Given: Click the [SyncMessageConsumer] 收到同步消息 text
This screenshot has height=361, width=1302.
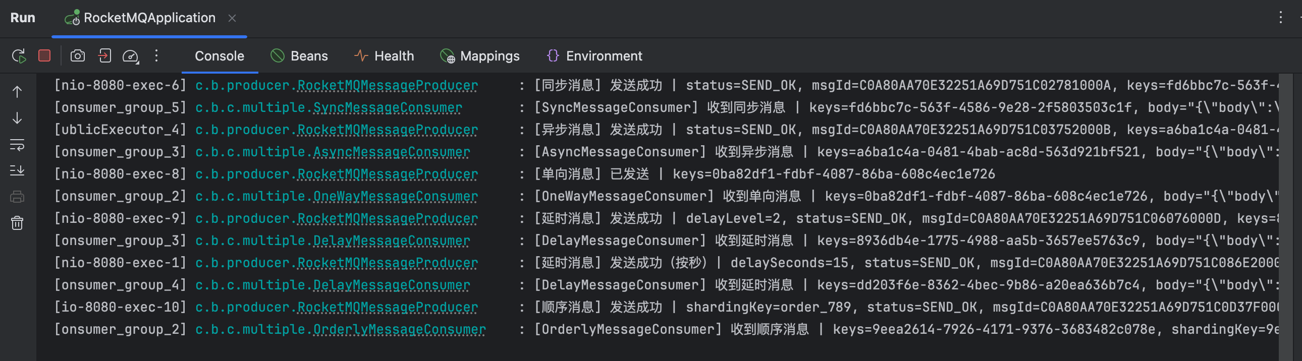Looking at the screenshot, I should click(x=660, y=107).
